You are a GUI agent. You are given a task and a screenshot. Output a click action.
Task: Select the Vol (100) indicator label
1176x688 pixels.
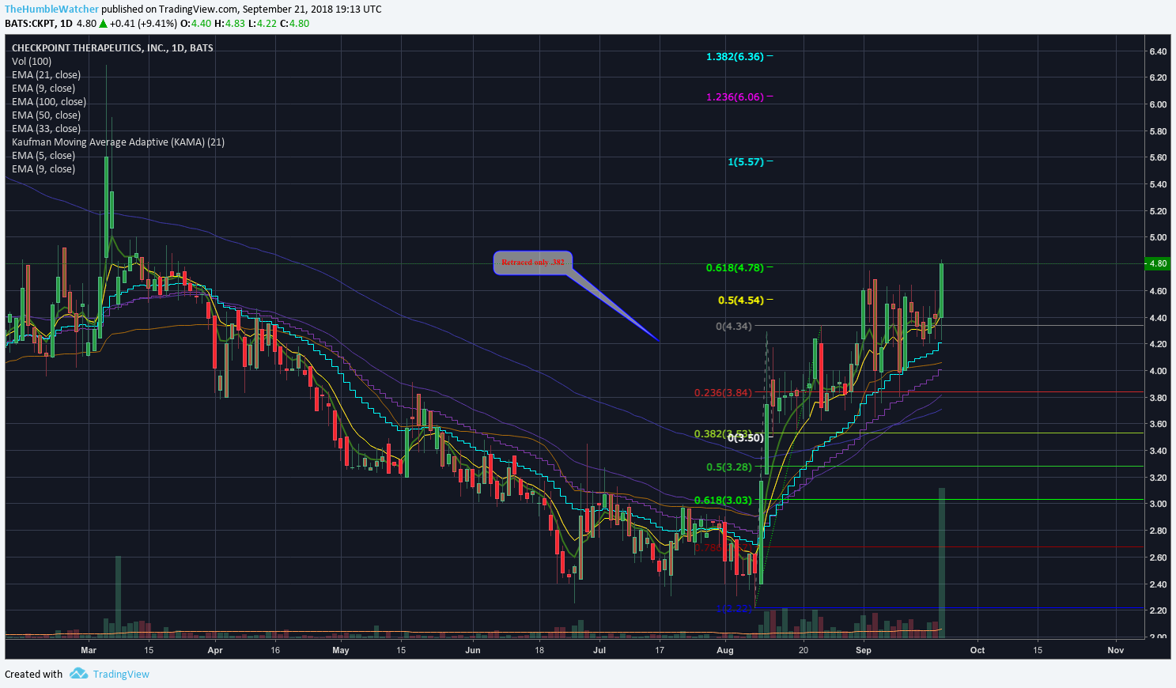click(x=32, y=62)
